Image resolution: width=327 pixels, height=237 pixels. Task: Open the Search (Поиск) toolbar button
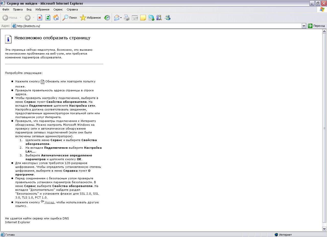coord(70,18)
